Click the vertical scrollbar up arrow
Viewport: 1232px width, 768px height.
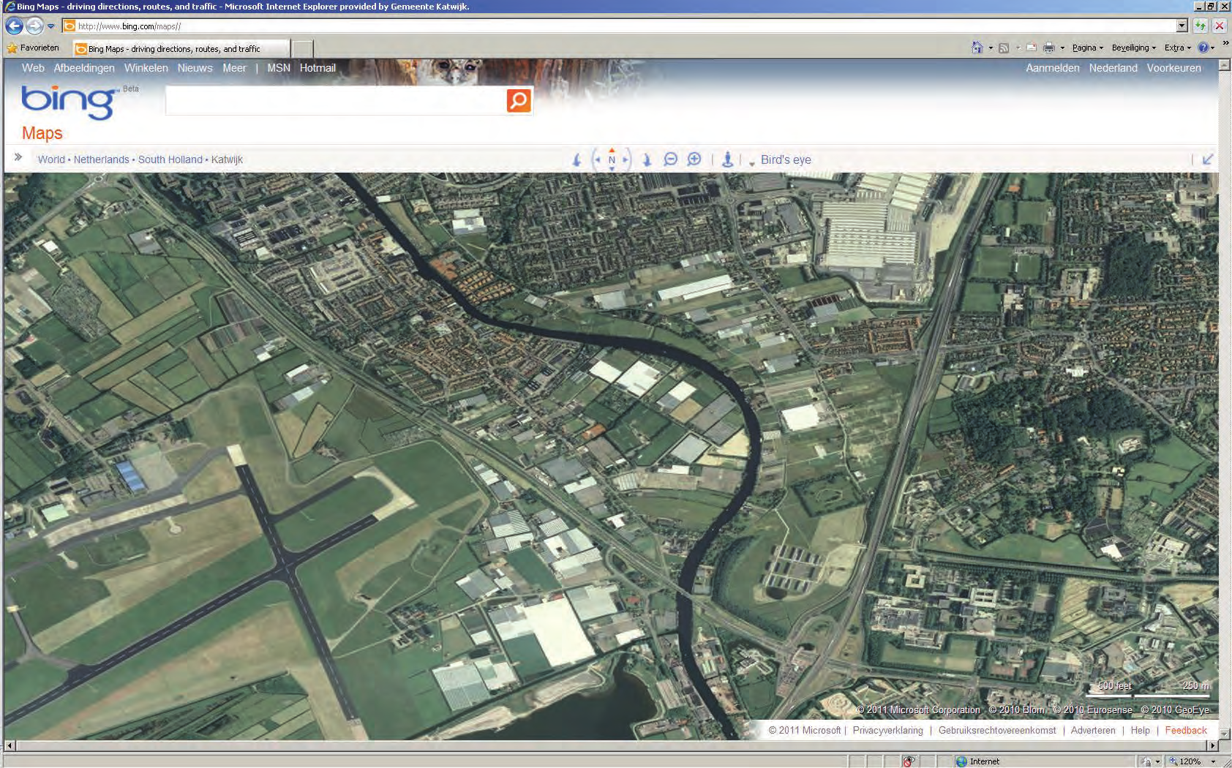tap(1225, 65)
